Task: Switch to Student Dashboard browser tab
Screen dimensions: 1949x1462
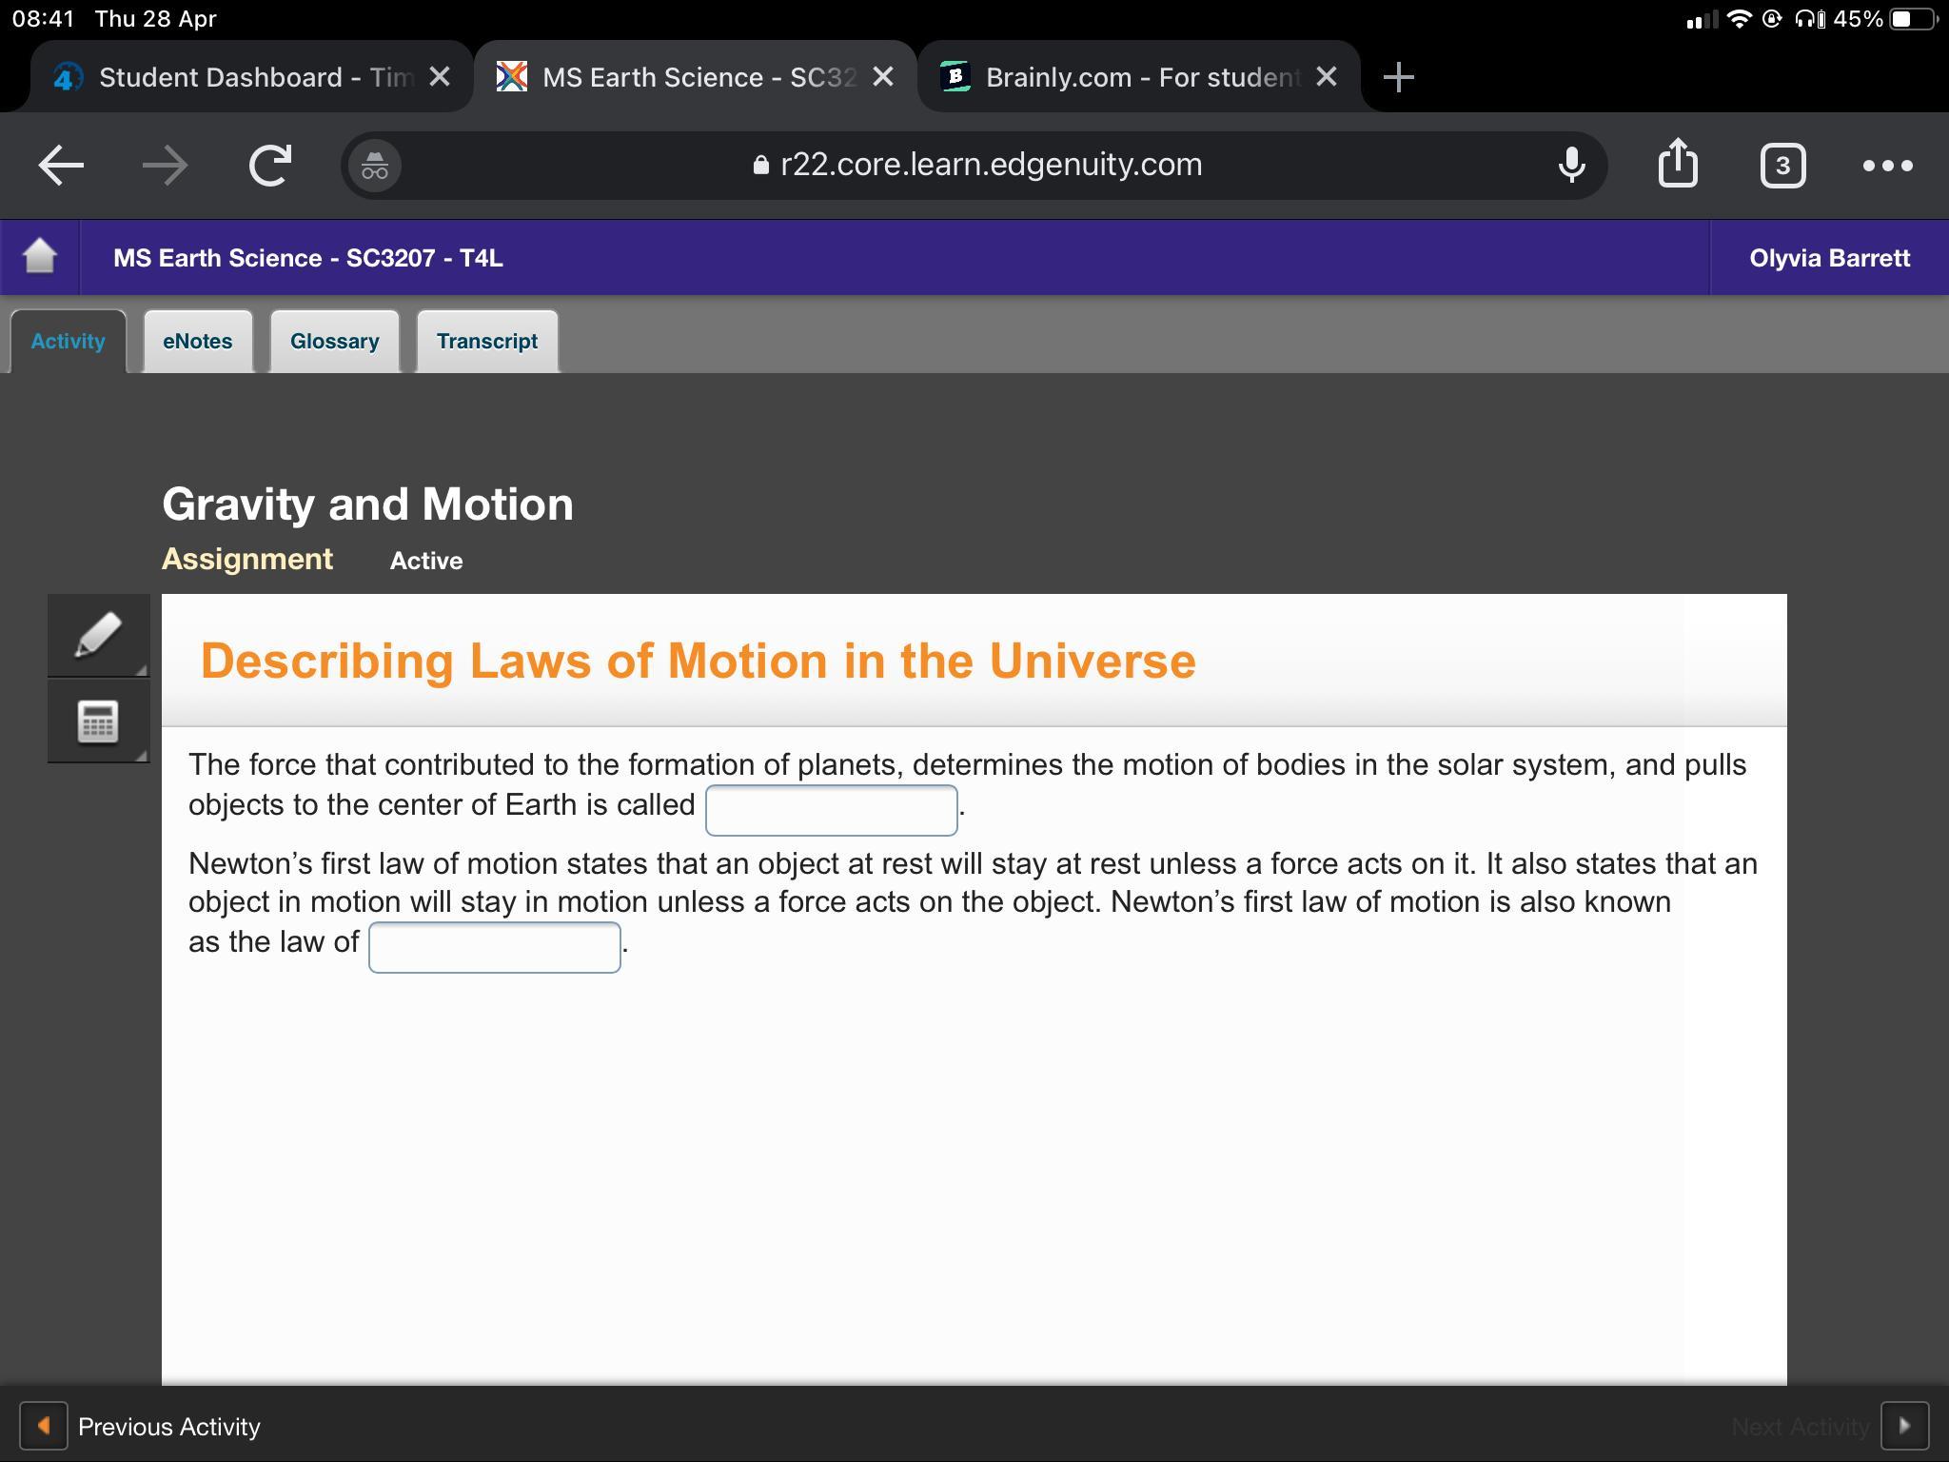Action: (x=238, y=77)
